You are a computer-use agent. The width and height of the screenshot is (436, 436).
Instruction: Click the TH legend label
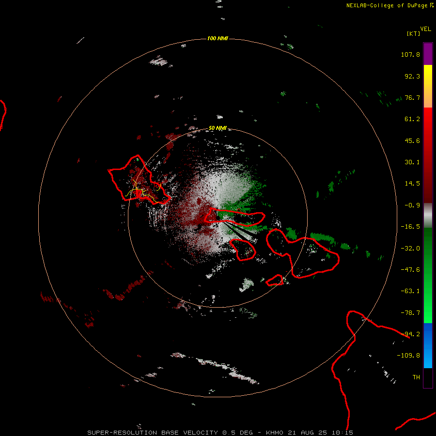pos(416,377)
